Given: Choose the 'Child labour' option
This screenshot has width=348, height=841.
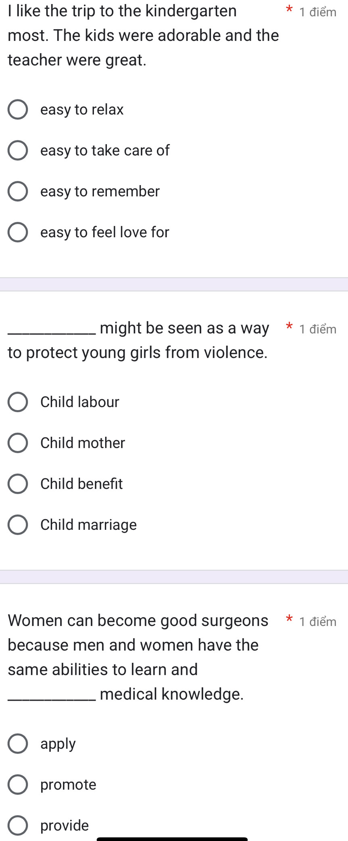Looking at the screenshot, I should 18,402.
